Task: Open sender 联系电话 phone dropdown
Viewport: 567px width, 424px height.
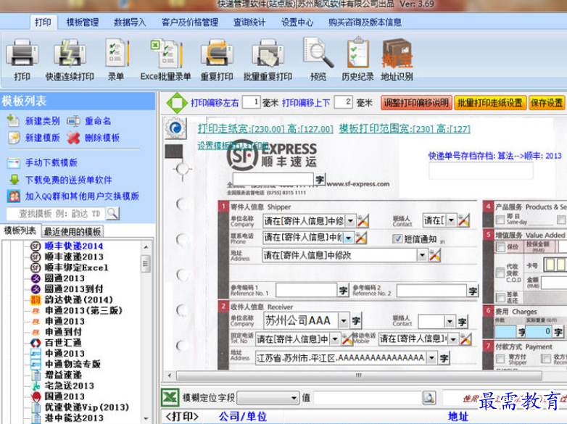Action: 348,238
